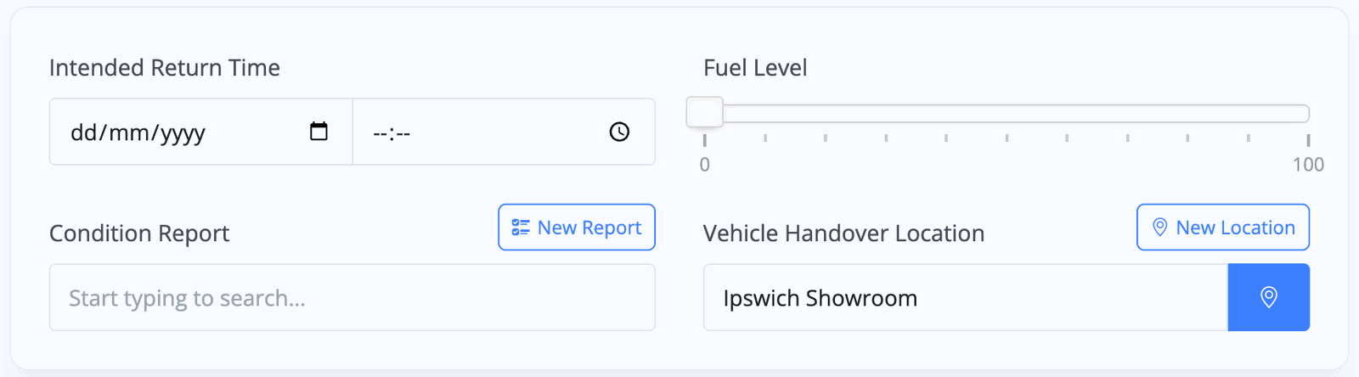Click pin icon inside New Location button
This screenshot has height=377, width=1359.
tap(1159, 228)
